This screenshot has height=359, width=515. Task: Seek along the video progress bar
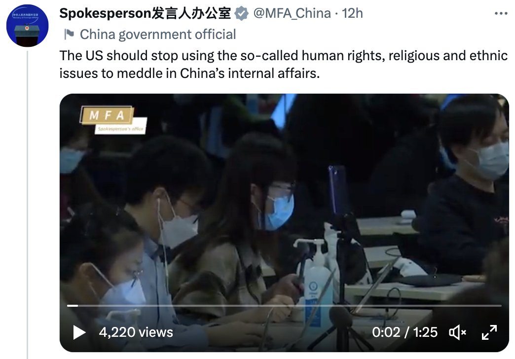284,305
